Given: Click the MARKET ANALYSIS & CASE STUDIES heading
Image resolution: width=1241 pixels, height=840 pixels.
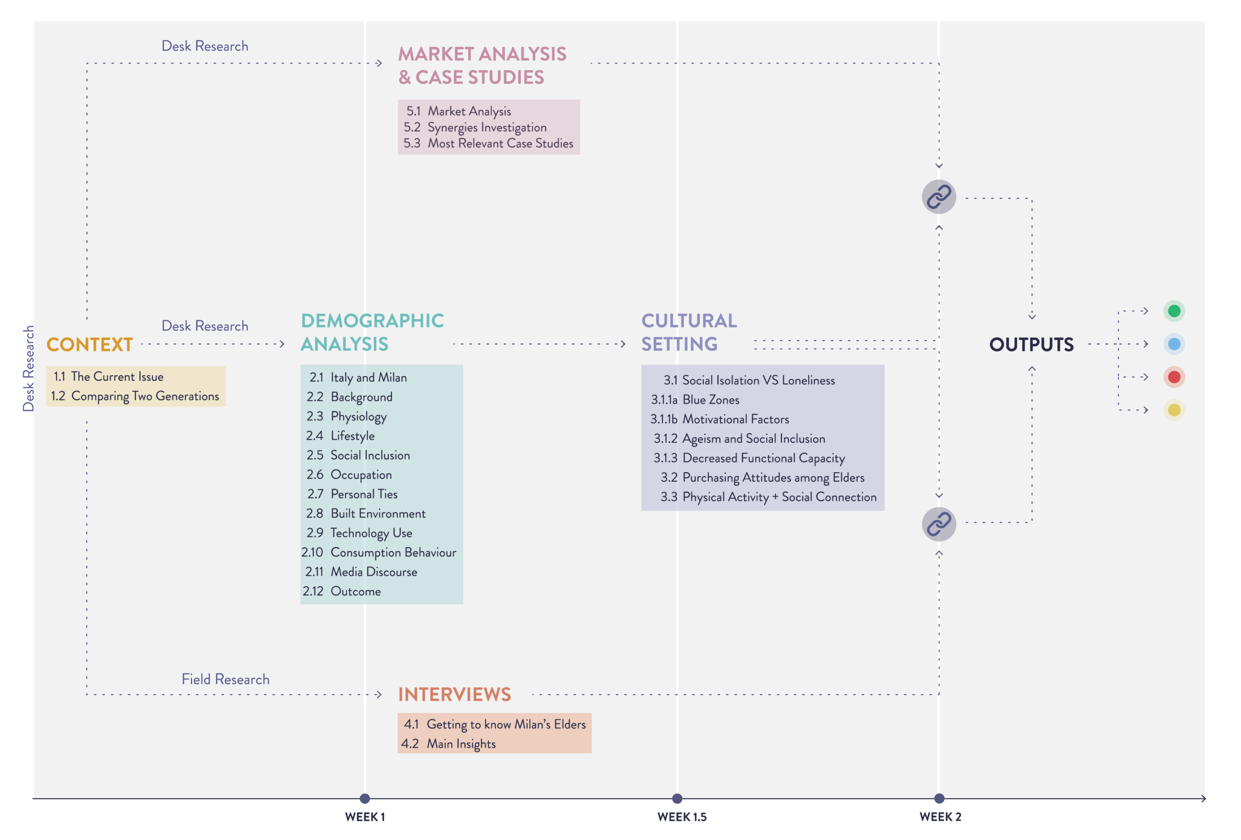Looking at the screenshot, I should [482, 65].
